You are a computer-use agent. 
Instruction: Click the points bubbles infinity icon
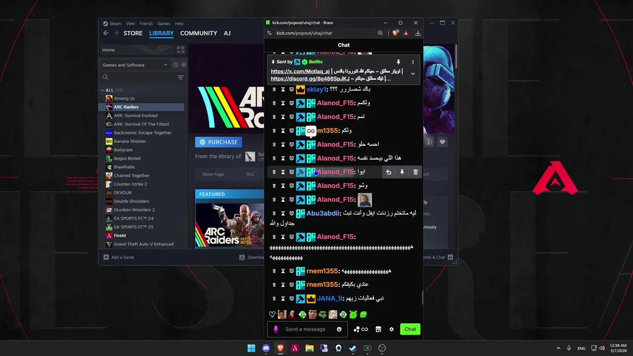tap(361, 329)
